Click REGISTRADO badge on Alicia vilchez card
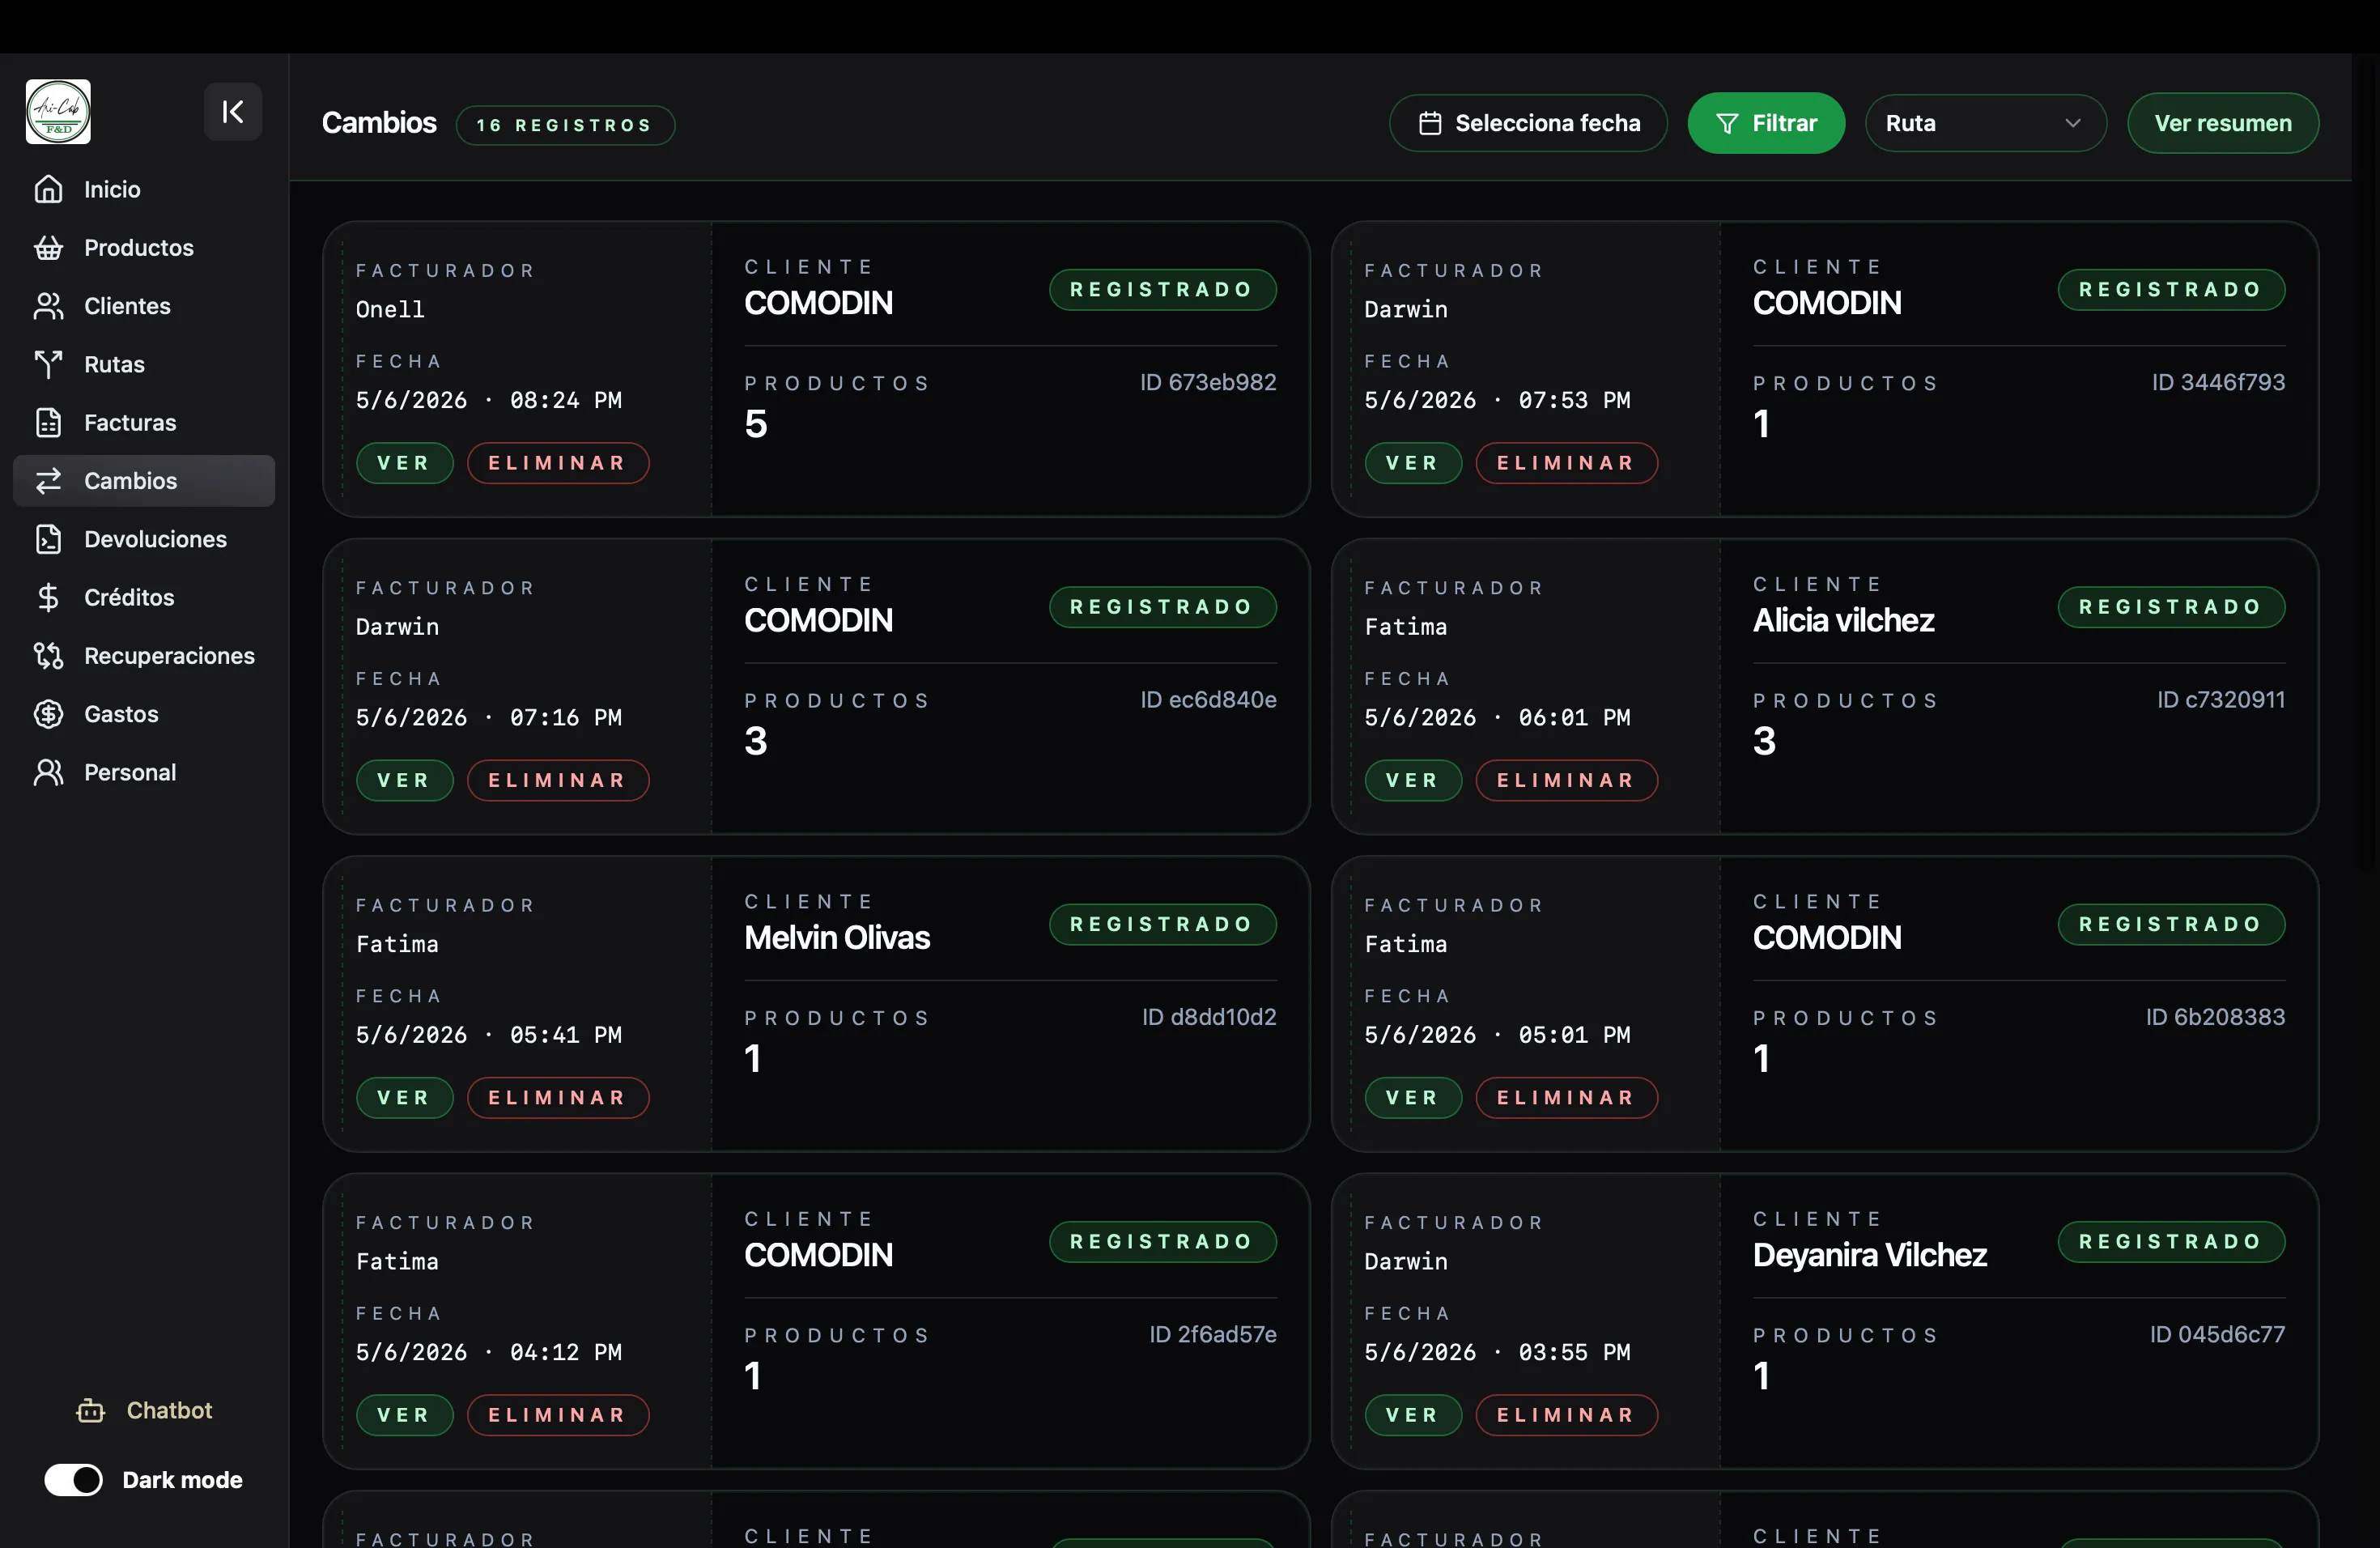Image resolution: width=2380 pixels, height=1548 pixels. click(2171, 607)
